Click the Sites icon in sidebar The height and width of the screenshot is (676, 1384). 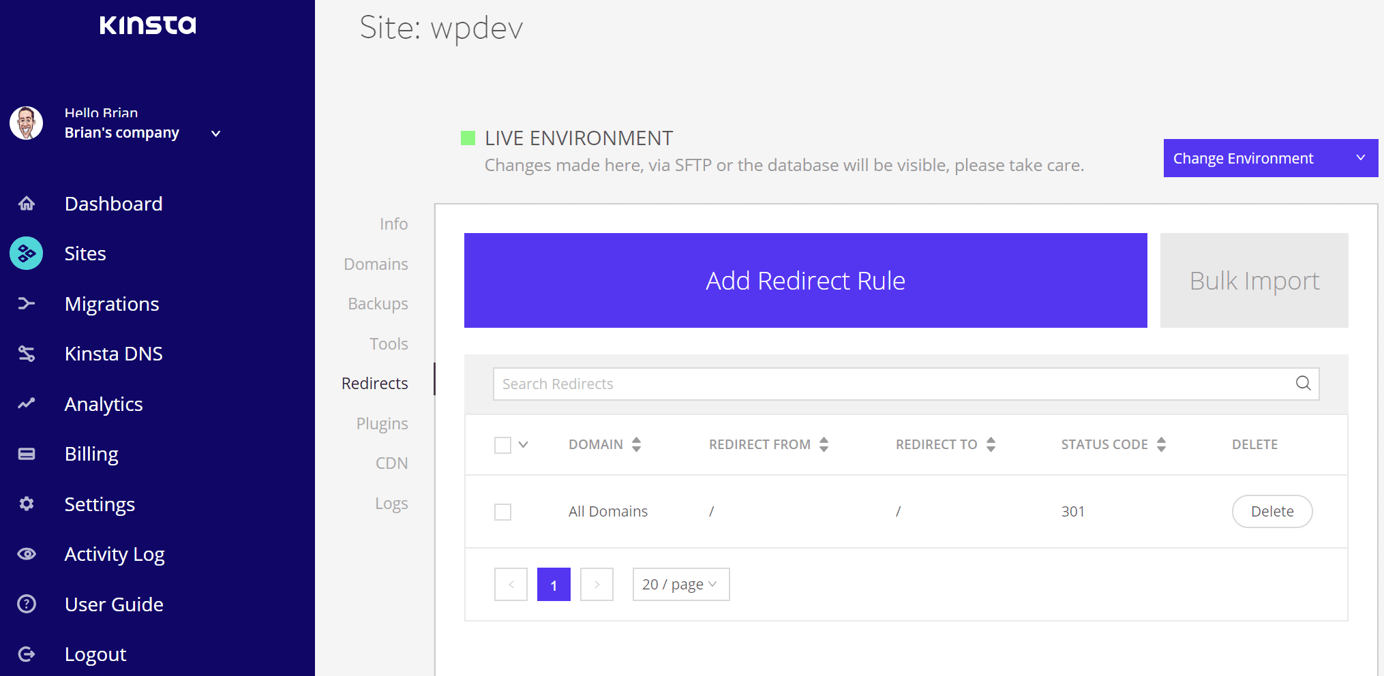click(27, 253)
